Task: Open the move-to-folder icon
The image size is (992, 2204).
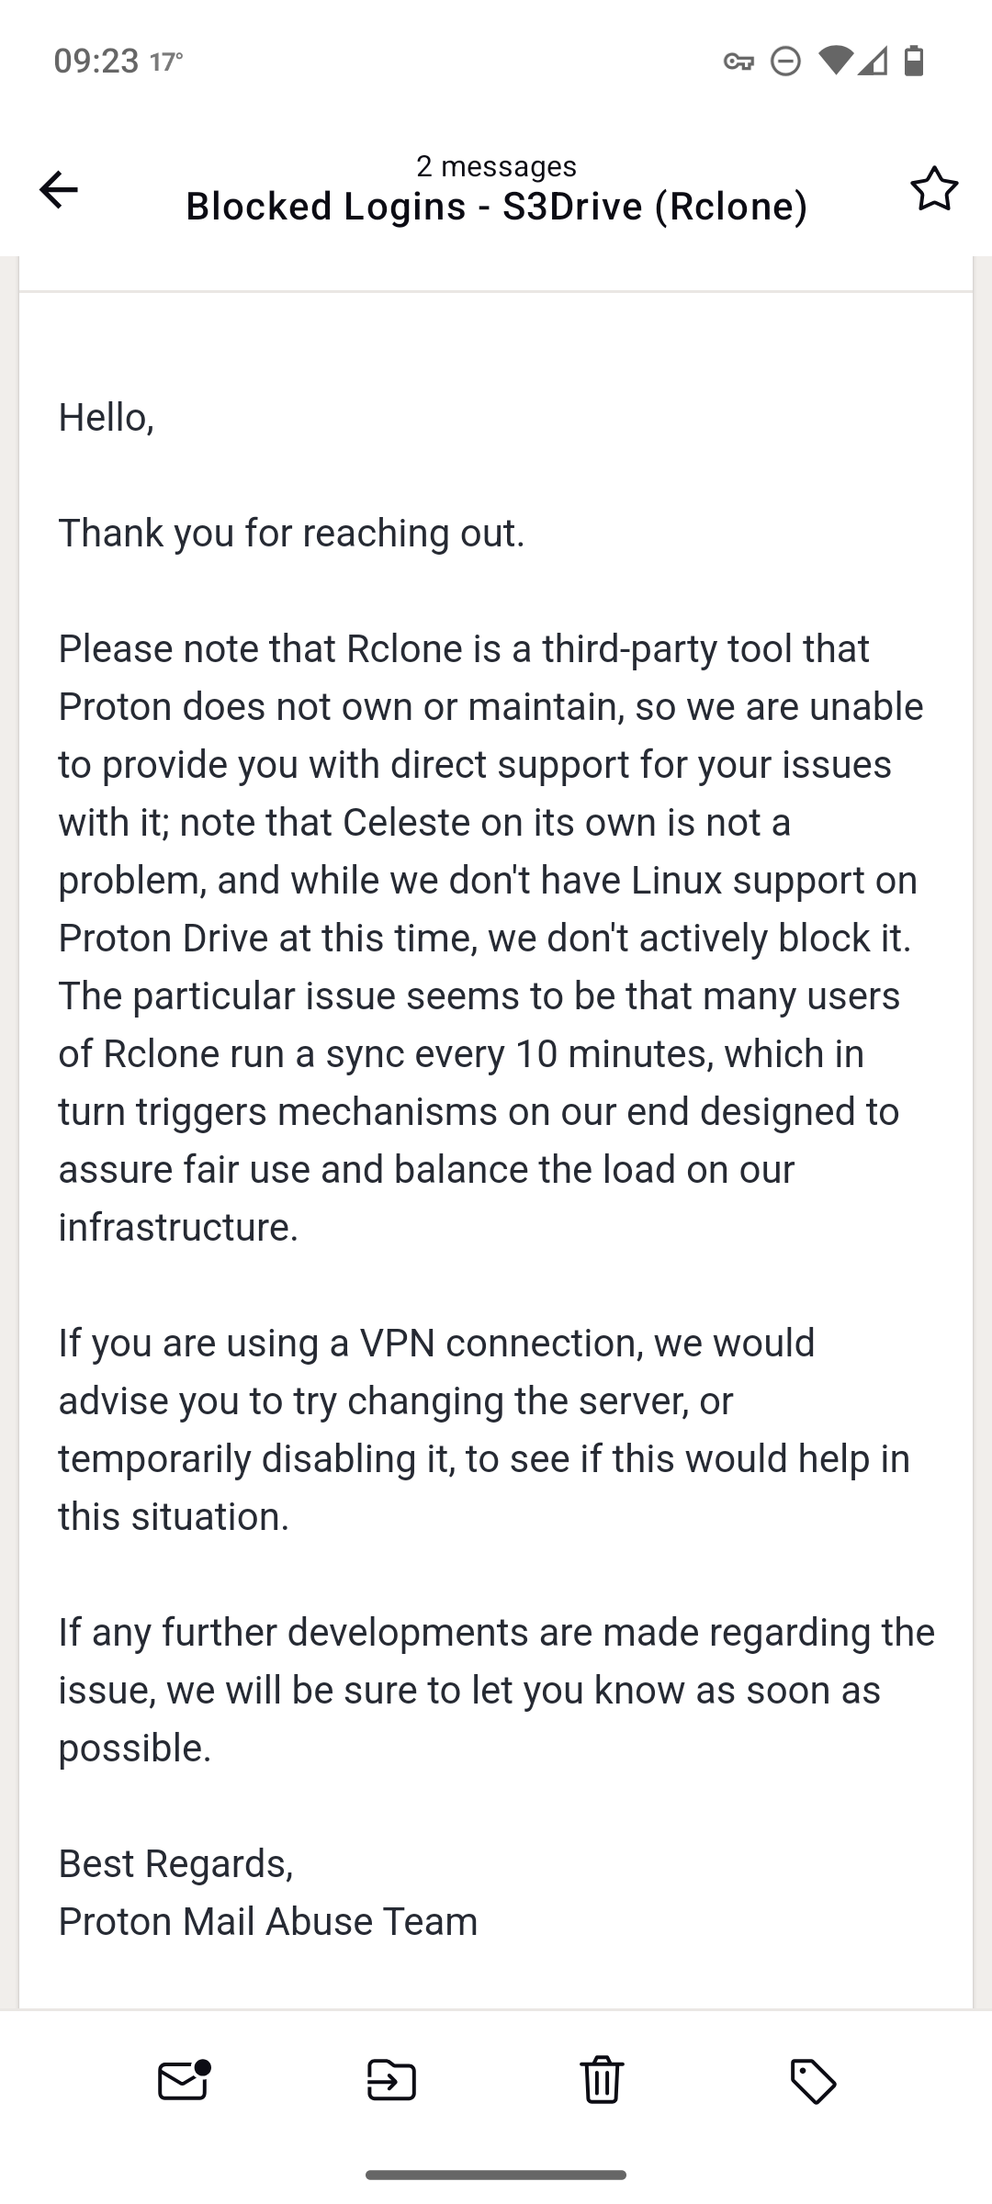Action: [392, 2080]
